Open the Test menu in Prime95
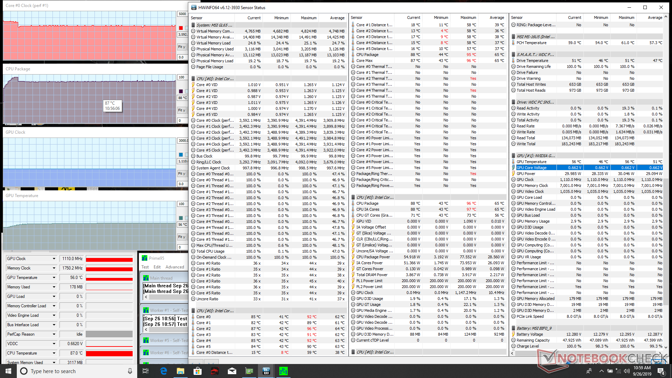 [145, 267]
